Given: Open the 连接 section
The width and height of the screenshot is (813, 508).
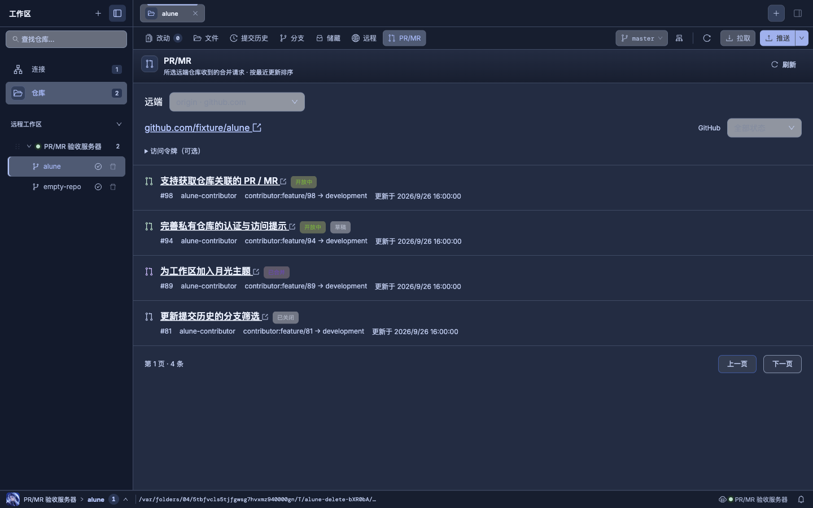Looking at the screenshot, I should click(x=66, y=69).
